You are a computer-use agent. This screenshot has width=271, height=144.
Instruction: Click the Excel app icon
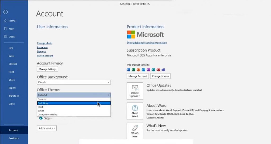(133, 70)
